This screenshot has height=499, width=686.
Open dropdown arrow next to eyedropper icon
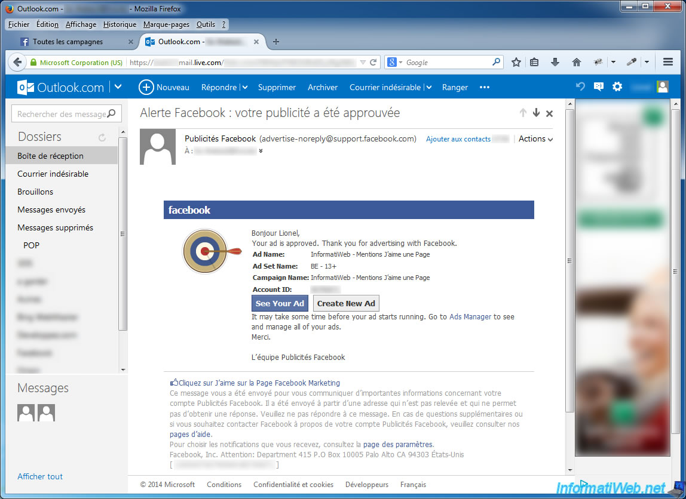tap(647, 62)
